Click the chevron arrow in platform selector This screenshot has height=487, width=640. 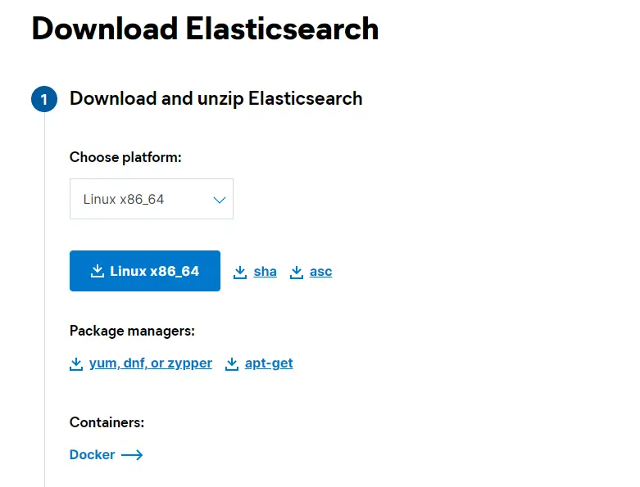[x=220, y=200]
